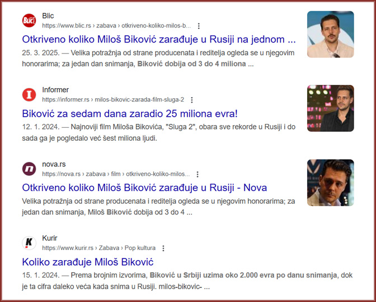Open the Blic result thumbnail image
Image resolution: width=376 pixels, height=302 pixels.
(x=331, y=34)
